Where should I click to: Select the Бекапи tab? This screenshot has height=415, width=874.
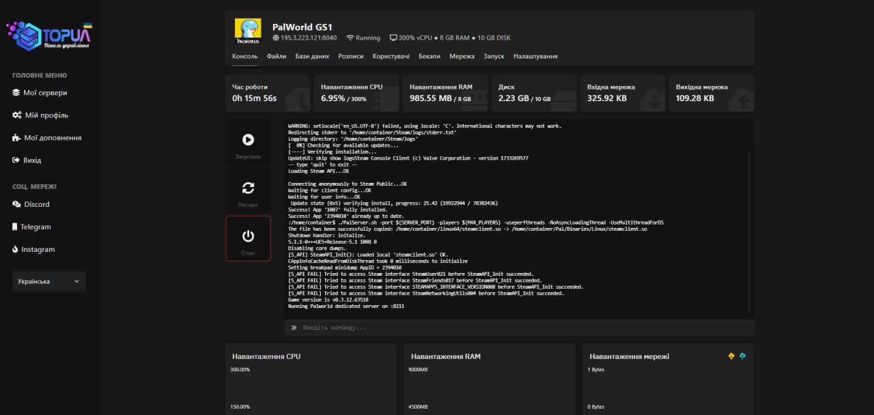tap(429, 56)
